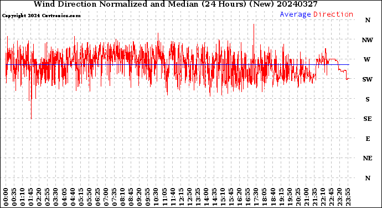Click the 'NW' axis label
Screen dimensions: 382x208
point(368,40)
